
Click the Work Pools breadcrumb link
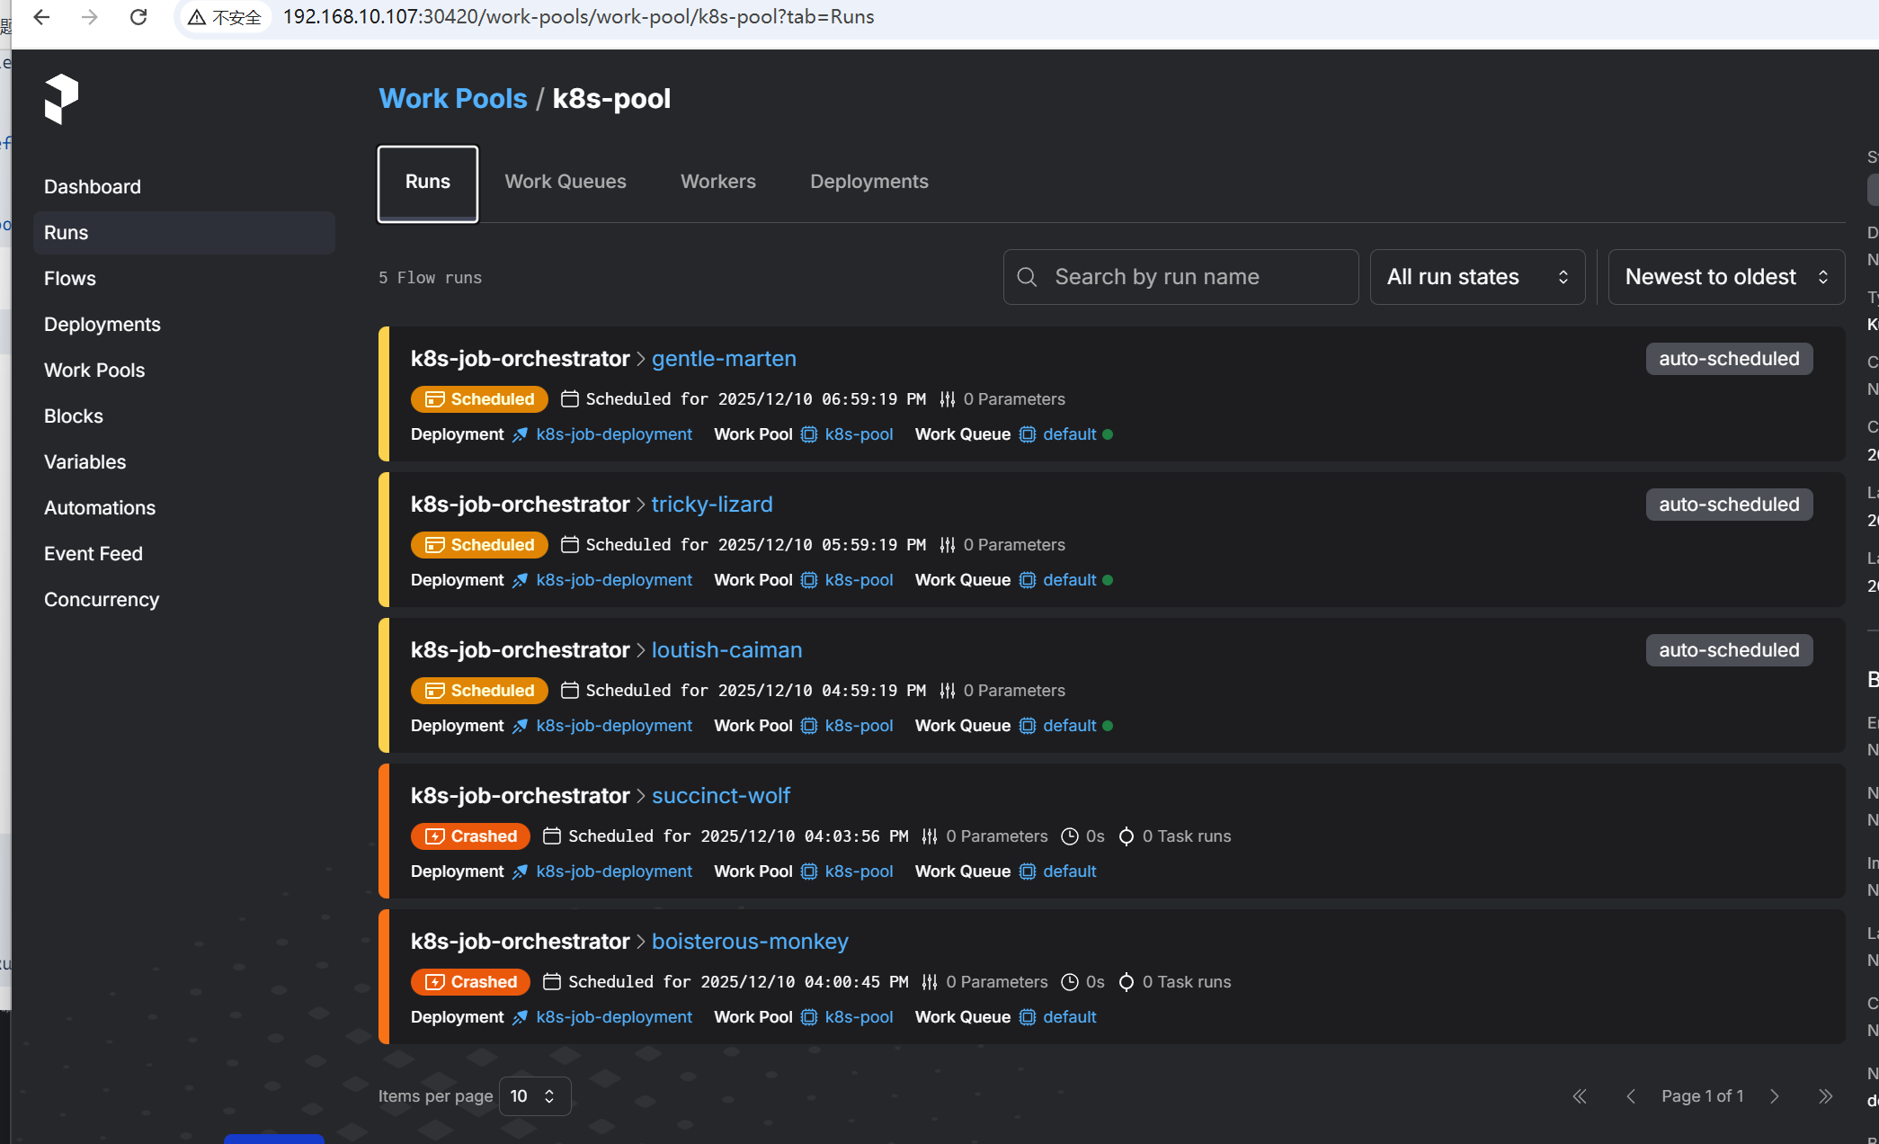pyautogui.click(x=452, y=99)
